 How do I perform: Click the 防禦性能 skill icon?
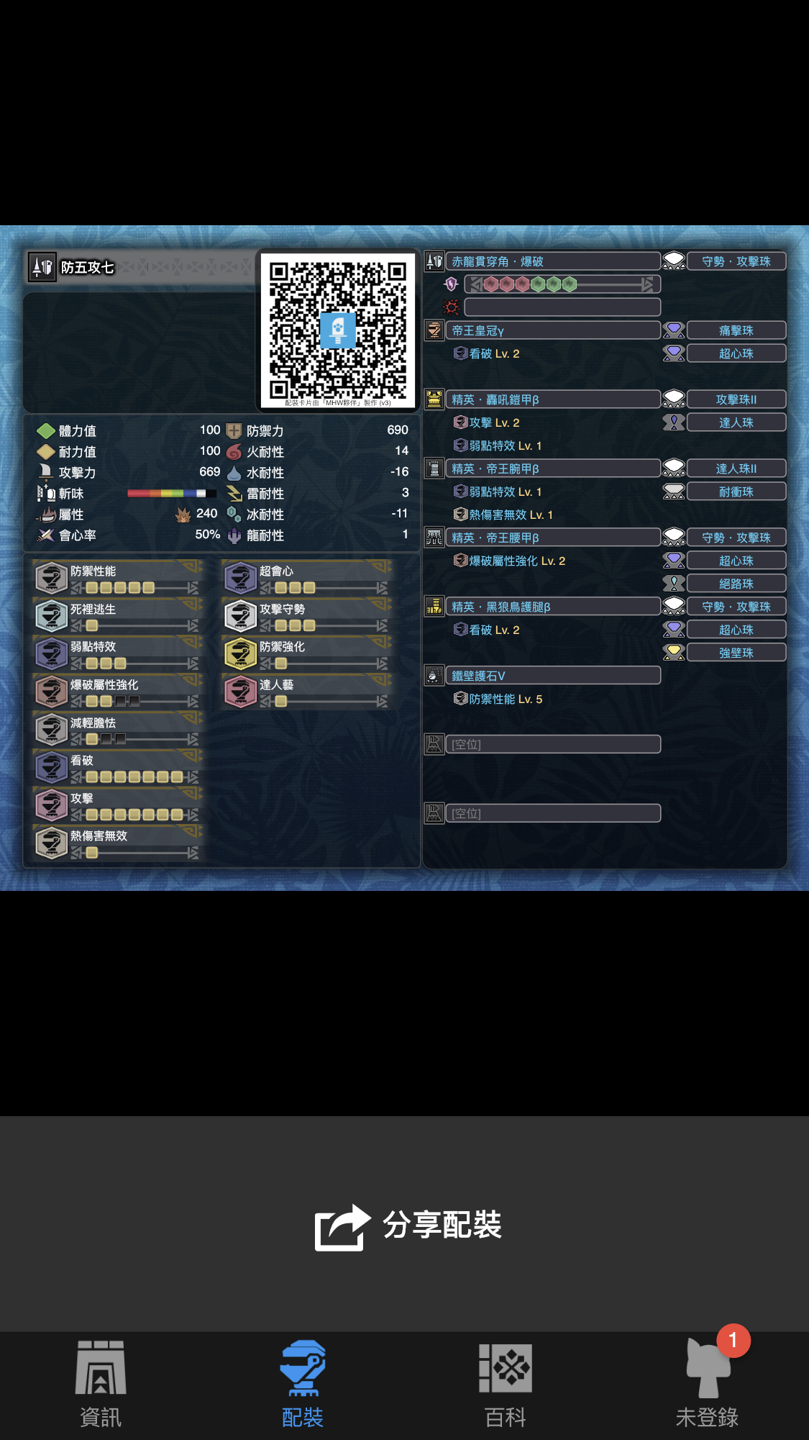51,578
